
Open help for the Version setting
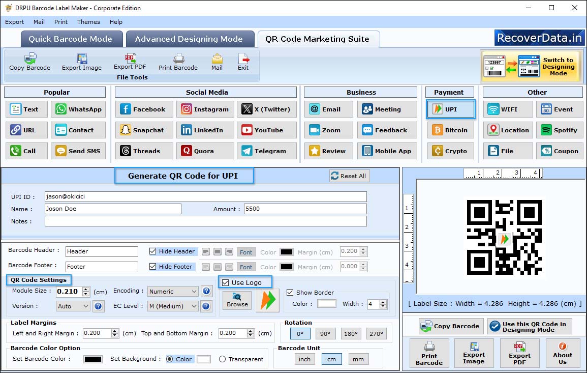coord(98,306)
